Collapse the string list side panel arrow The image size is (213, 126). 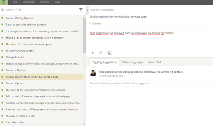click(x=87, y=10)
